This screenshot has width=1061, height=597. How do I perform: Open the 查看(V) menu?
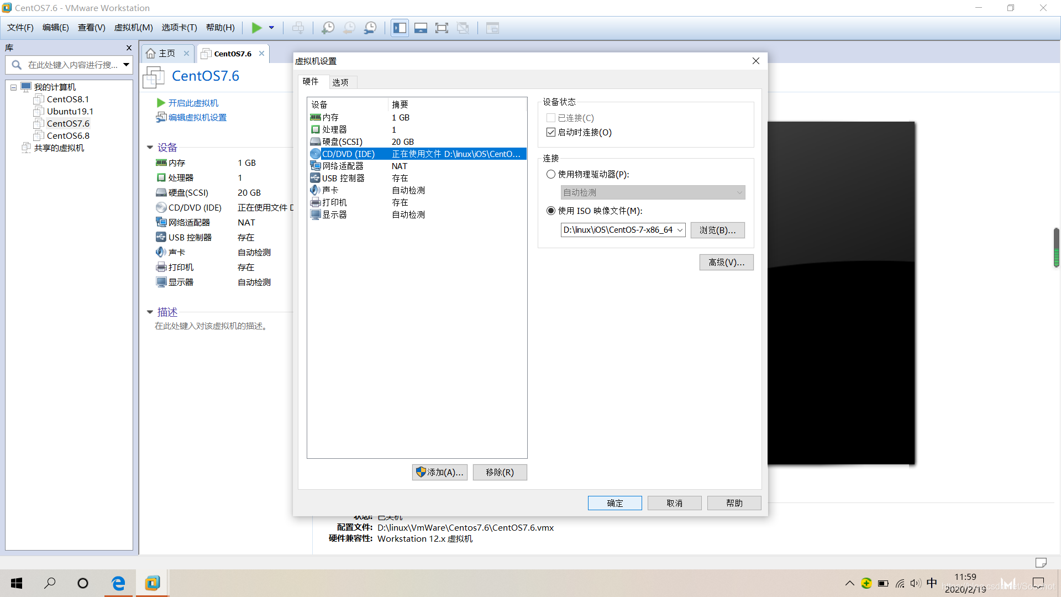pyautogui.click(x=92, y=28)
